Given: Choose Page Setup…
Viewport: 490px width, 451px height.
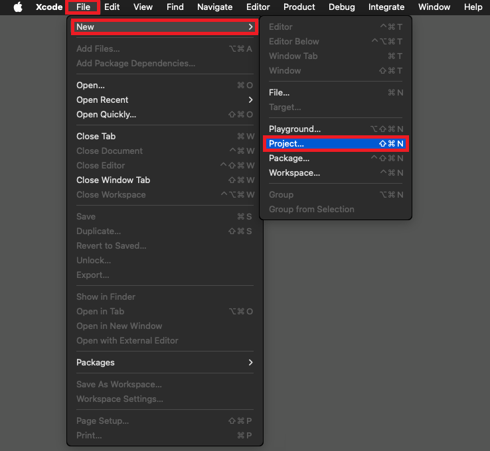Looking at the screenshot, I should point(165,421).
